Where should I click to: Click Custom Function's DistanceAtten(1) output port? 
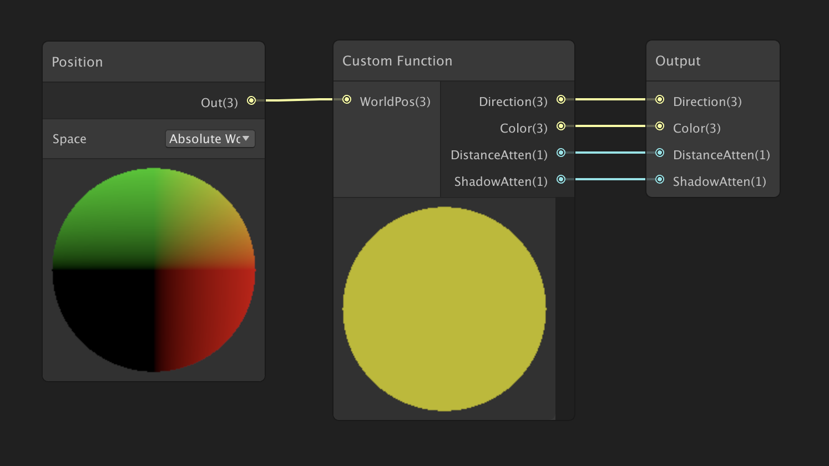561,153
